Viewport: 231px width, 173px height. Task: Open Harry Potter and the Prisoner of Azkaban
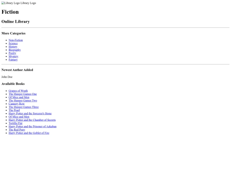[33, 126]
